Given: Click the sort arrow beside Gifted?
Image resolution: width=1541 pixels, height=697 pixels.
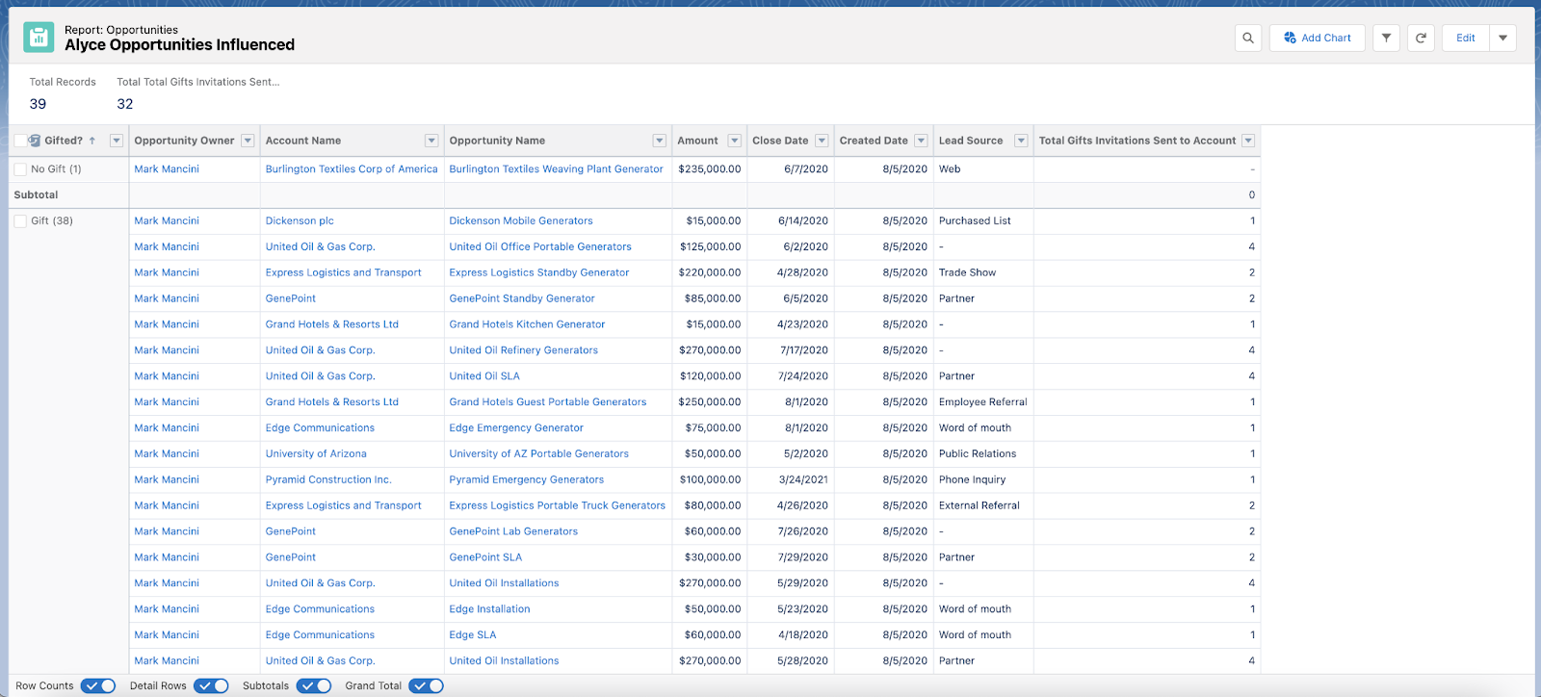Looking at the screenshot, I should tap(92, 141).
